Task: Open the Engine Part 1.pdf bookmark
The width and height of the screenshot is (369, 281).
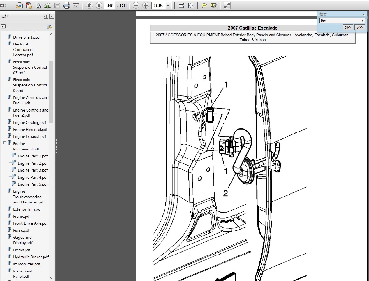Action: pos(33,156)
